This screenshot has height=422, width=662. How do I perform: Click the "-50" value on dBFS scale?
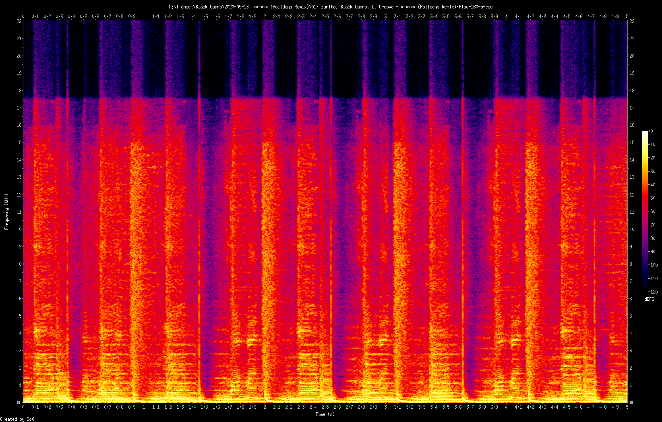coord(652,198)
